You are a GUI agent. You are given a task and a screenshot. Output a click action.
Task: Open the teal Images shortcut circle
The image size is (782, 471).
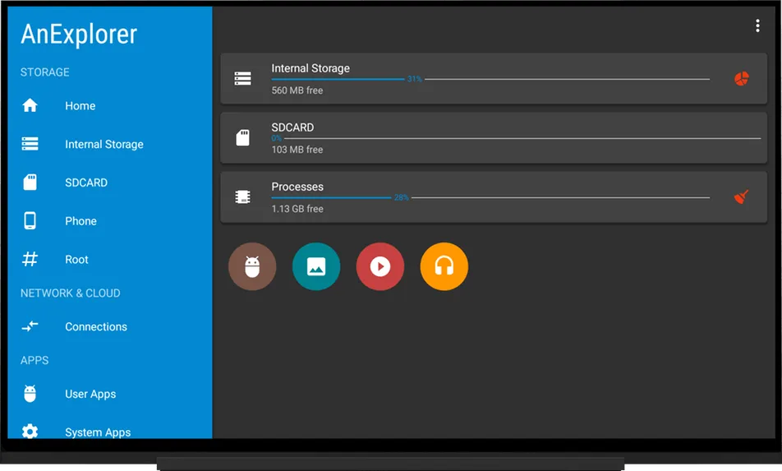tap(316, 266)
